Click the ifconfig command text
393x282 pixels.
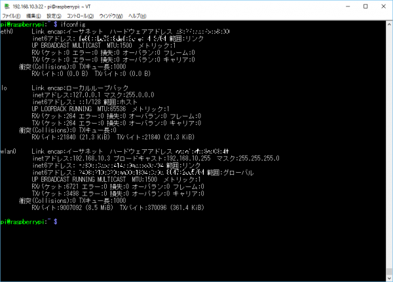73,25
